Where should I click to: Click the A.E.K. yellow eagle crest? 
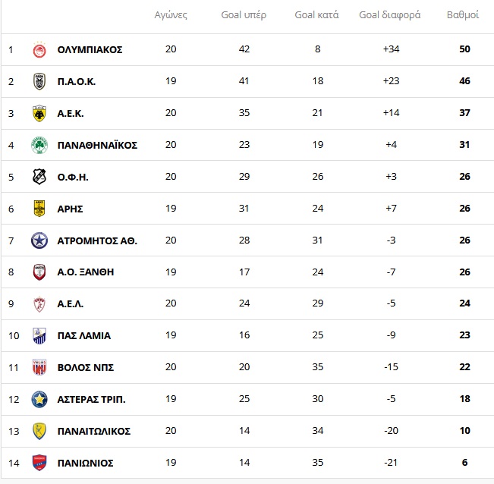click(x=39, y=113)
